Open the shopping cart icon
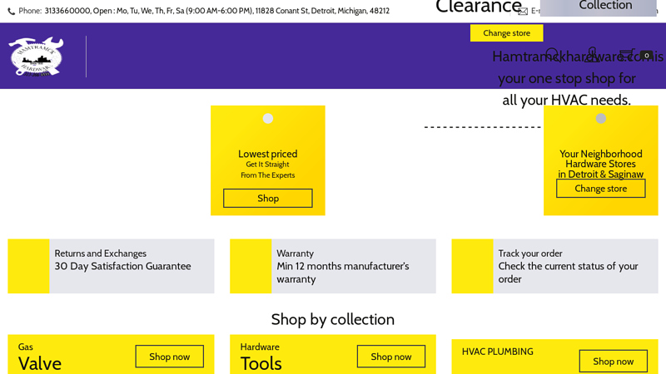The height and width of the screenshot is (374, 666). tap(627, 55)
